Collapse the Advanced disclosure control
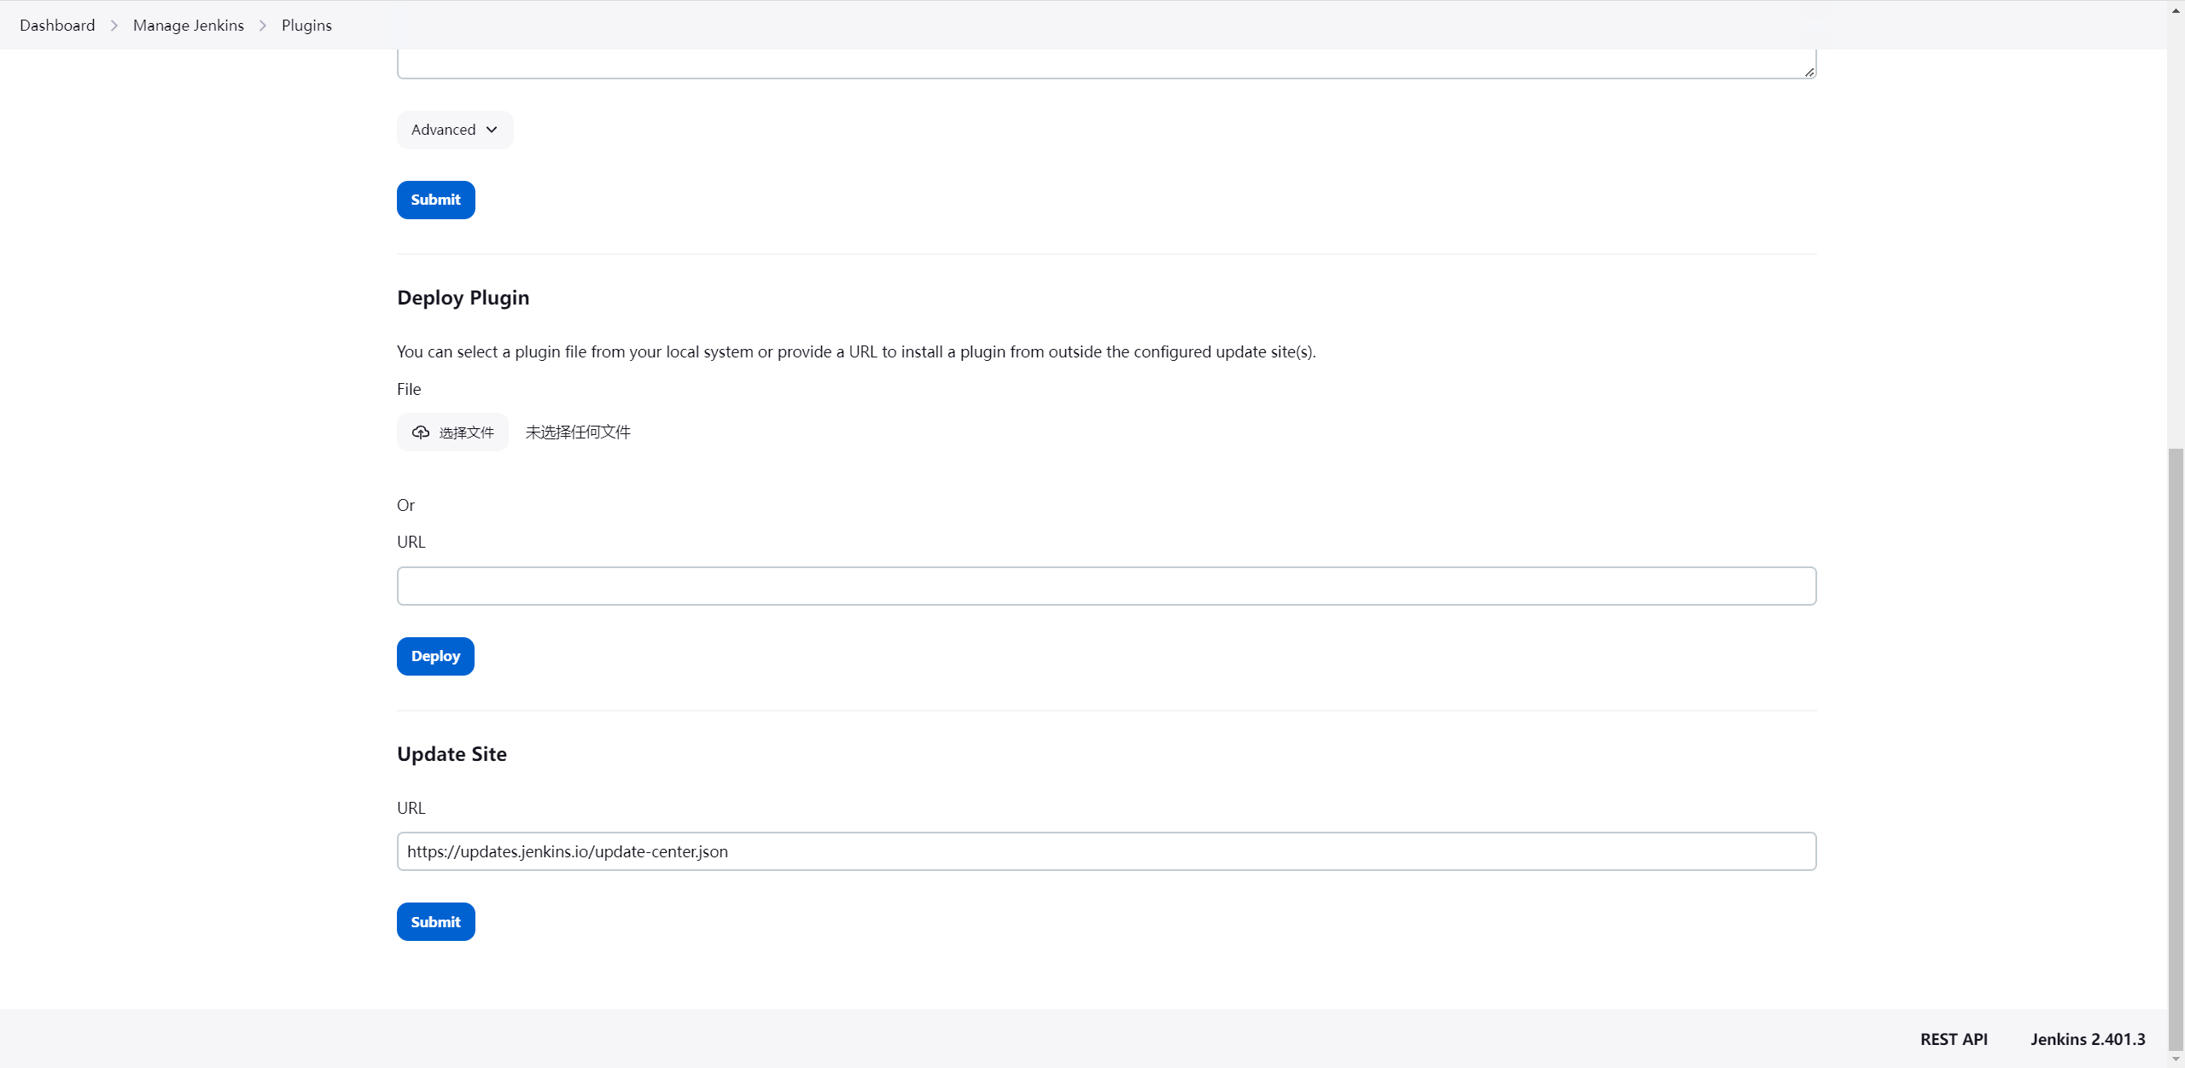Viewport: 2185px width, 1068px height. (x=453, y=130)
